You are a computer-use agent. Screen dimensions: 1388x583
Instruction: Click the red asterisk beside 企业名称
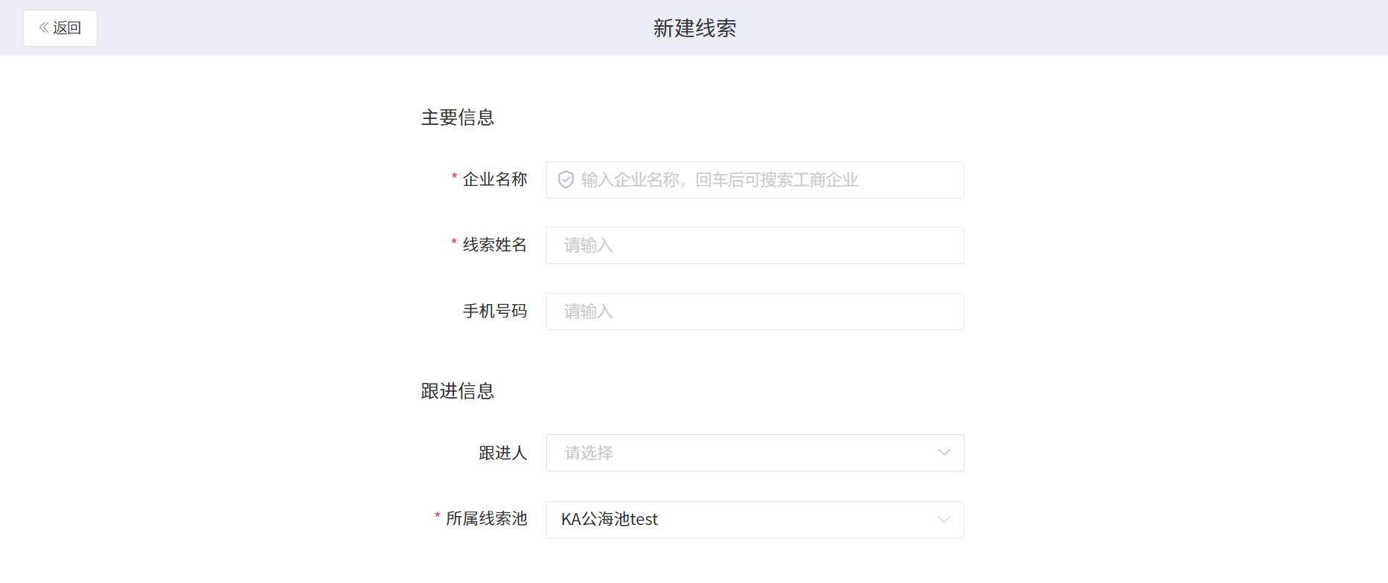[x=454, y=177]
